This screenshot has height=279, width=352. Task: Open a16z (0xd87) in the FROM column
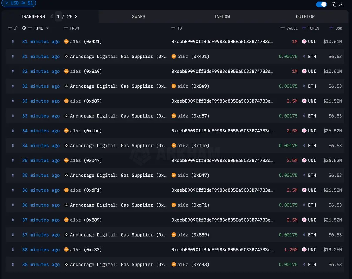(x=86, y=101)
